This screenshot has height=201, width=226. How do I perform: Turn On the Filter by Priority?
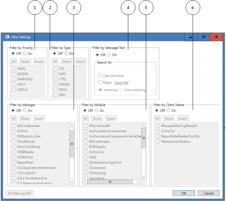(x=25, y=53)
